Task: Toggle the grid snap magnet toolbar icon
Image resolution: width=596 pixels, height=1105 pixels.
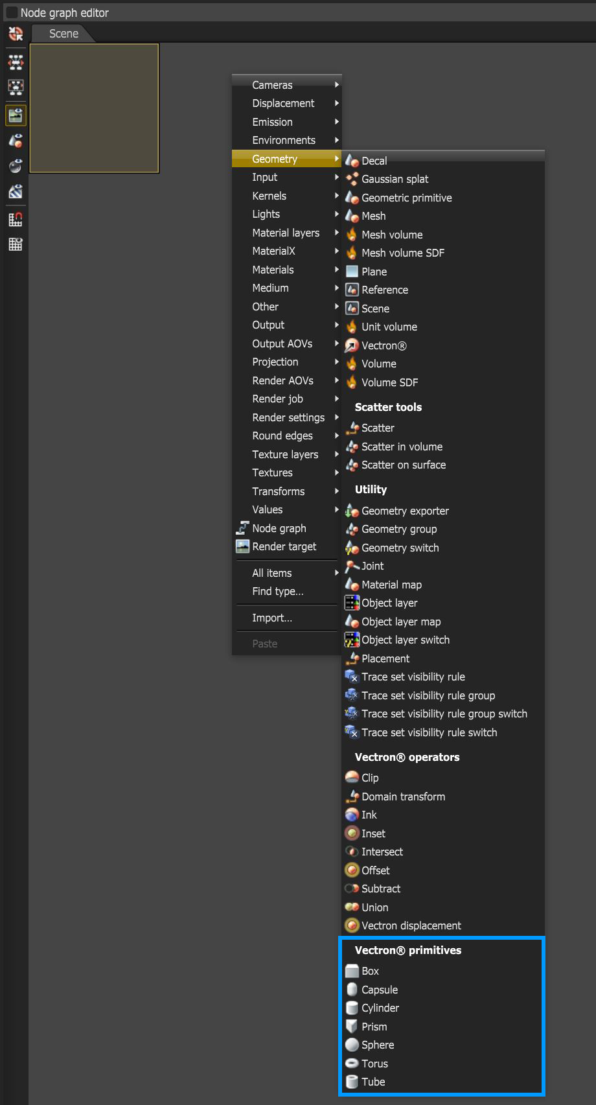Action: tap(16, 220)
